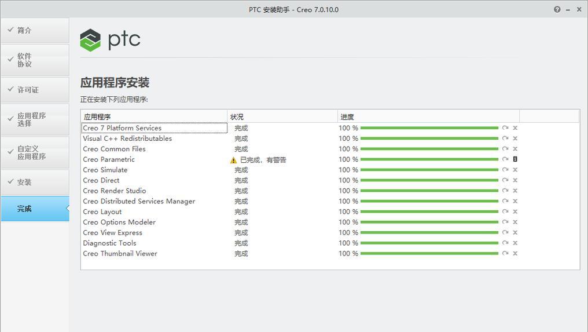
Task: Open the help question mark icon
Action: [x=557, y=10]
